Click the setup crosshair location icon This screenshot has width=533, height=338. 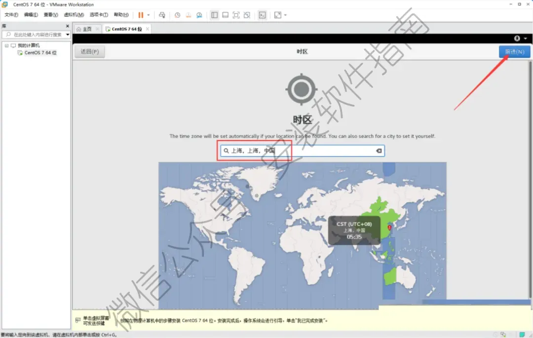click(x=302, y=89)
